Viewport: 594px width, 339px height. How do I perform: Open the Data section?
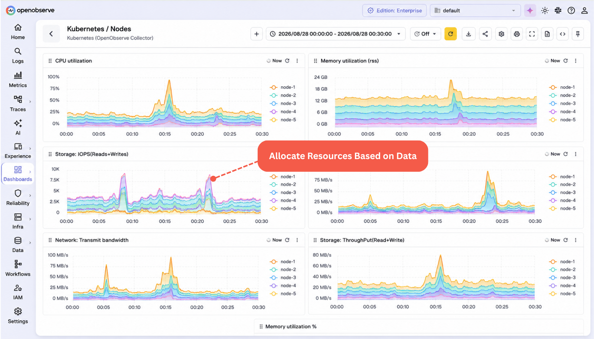tap(18, 245)
